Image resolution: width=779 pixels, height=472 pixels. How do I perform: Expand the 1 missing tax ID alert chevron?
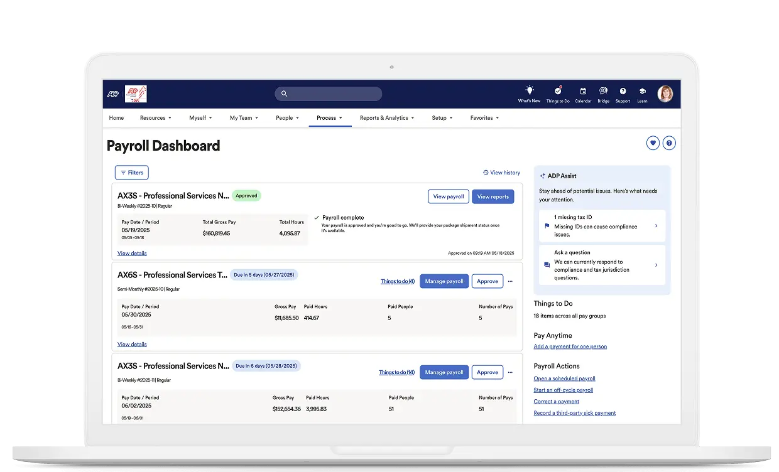tap(656, 225)
